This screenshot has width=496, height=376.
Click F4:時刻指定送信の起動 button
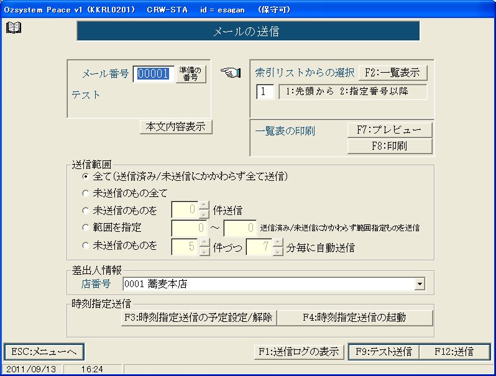tap(355, 318)
